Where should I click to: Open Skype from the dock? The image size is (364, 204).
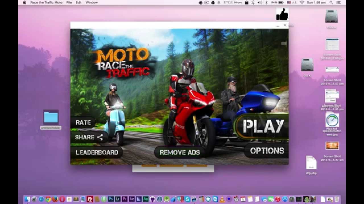coord(187,199)
